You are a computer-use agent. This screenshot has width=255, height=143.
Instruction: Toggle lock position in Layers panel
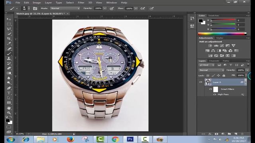coord(218,75)
